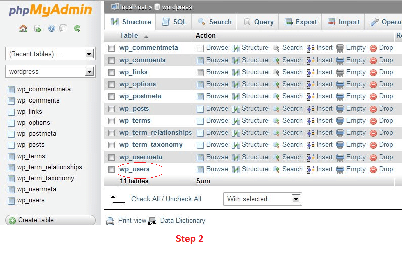The width and height of the screenshot is (402, 255).
Task: Click the Check All link
Action: point(145,199)
